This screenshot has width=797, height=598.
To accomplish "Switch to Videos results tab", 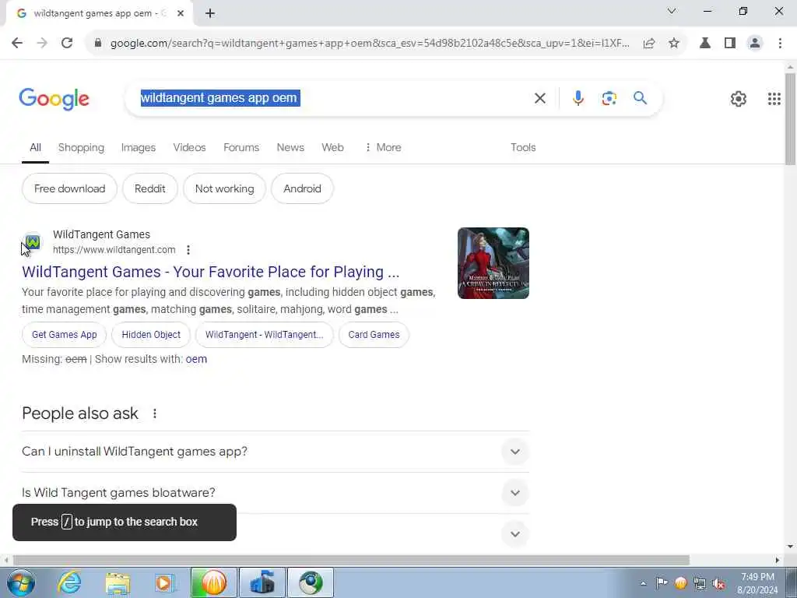I will coord(189,147).
